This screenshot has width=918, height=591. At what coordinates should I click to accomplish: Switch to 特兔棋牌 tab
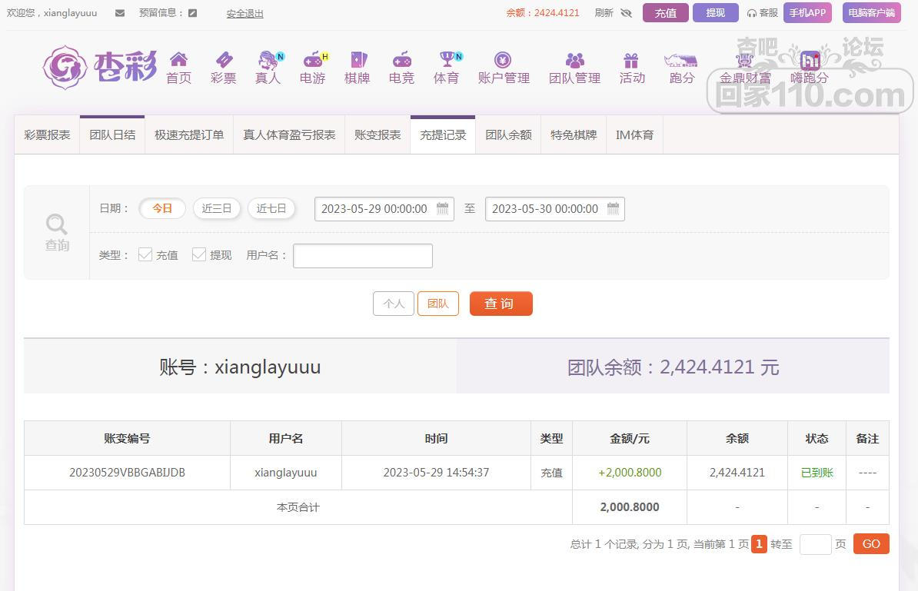pos(574,135)
